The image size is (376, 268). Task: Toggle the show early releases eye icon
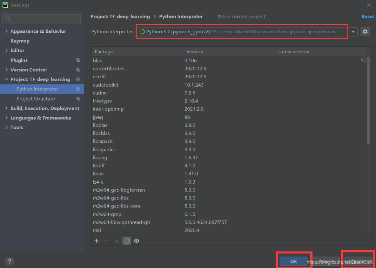pyautogui.click(x=137, y=241)
